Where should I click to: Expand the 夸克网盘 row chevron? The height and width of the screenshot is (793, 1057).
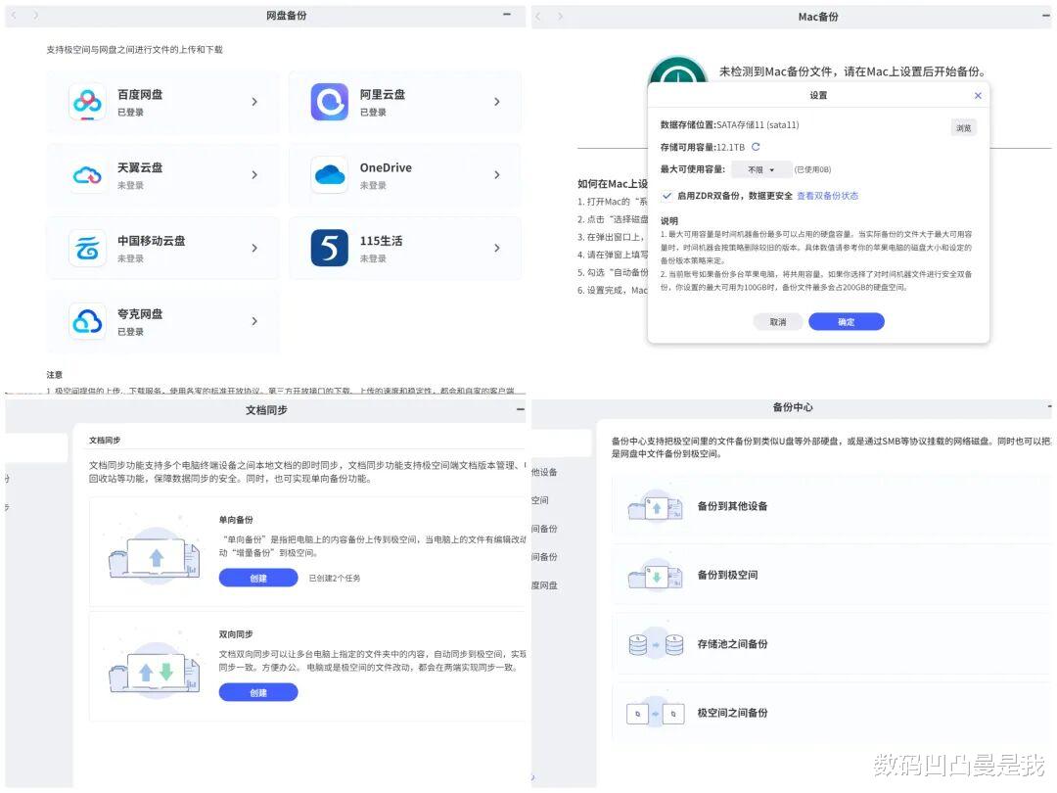point(254,322)
